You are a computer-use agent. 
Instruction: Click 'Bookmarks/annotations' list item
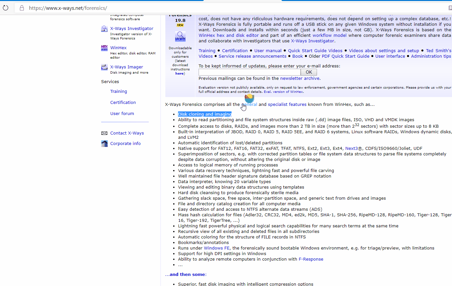coord(203,243)
